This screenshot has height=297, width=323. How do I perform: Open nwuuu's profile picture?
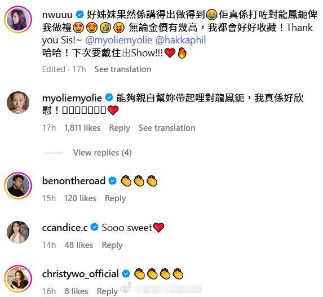pyautogui.click(x=18, y=20)
